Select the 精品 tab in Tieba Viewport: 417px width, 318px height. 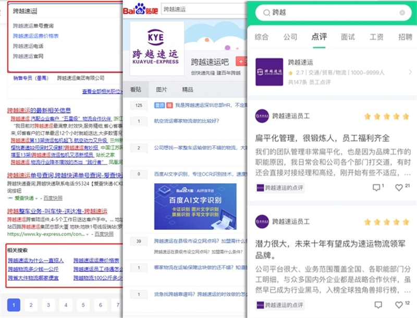coord(188,89)
